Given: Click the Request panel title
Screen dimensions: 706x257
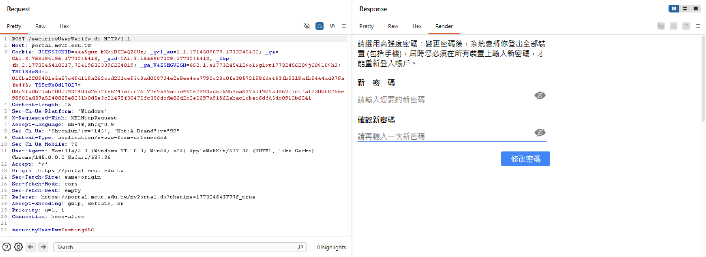Looking at the screenshot, I should (x=18, y=9).
